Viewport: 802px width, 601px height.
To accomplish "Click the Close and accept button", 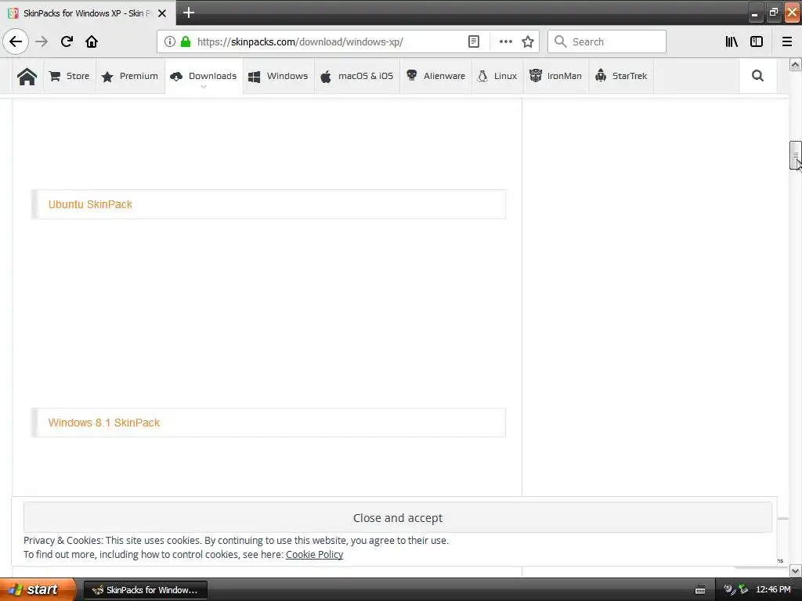I will coord(397,518).
